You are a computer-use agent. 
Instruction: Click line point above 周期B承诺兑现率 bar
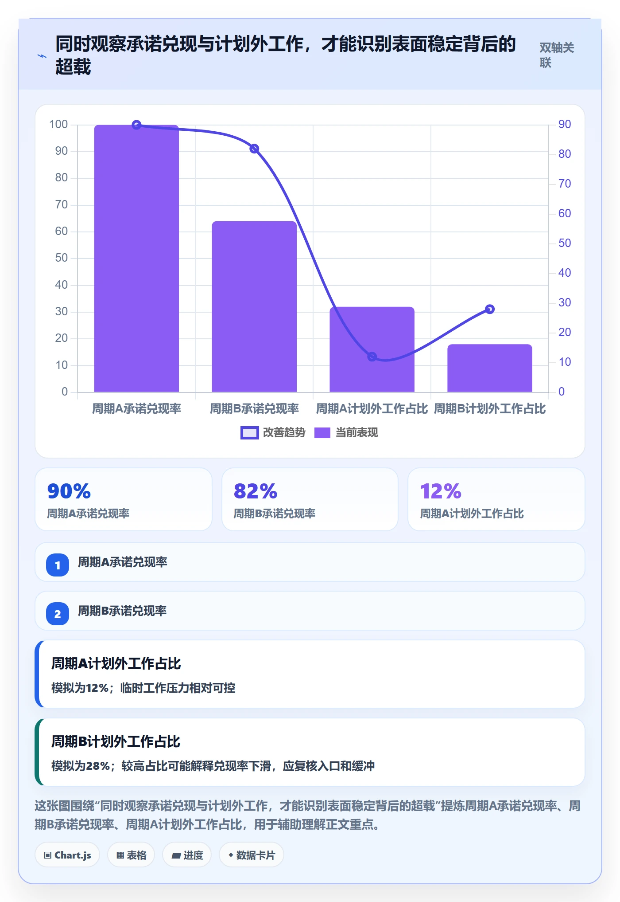(x=254, y=149)
